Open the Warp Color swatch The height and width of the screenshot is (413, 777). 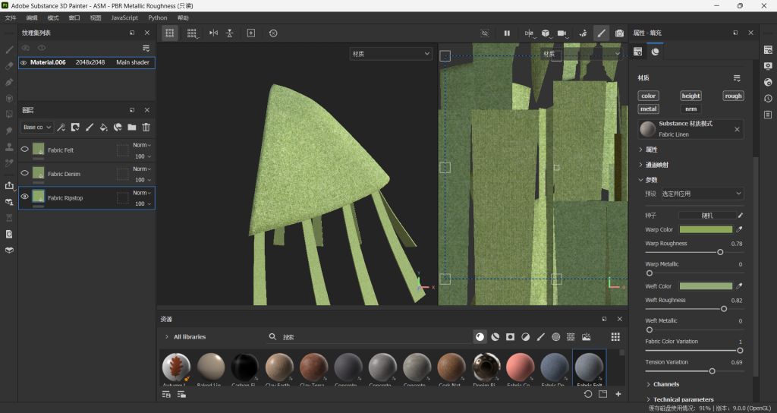click(706, 229)
